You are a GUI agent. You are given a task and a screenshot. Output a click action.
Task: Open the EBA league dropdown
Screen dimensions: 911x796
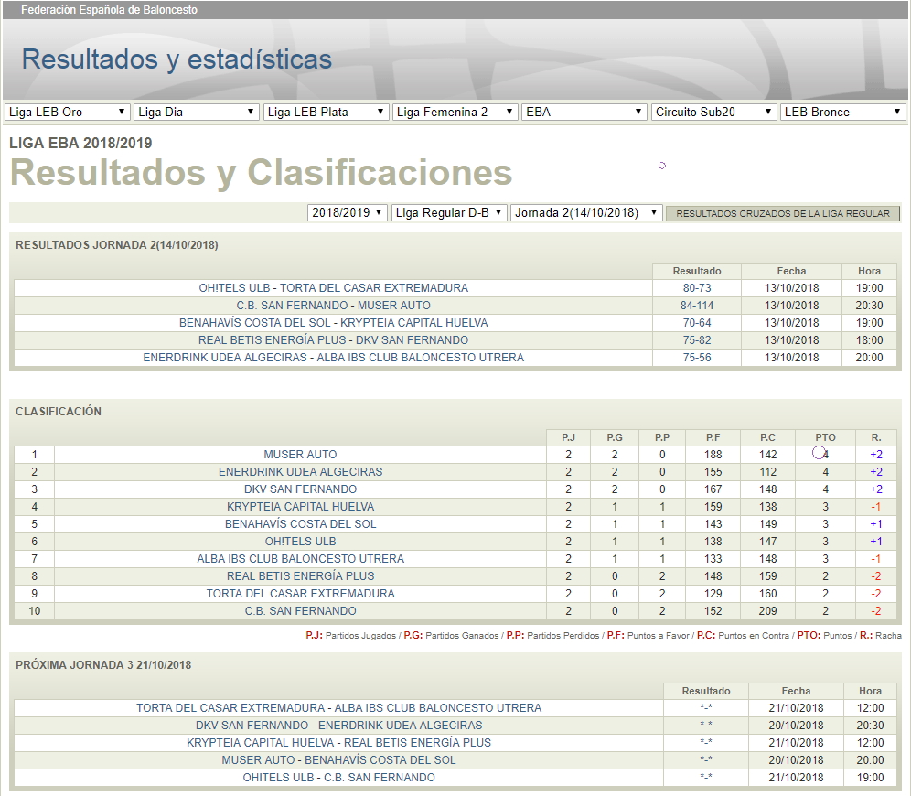pos(584,112)
